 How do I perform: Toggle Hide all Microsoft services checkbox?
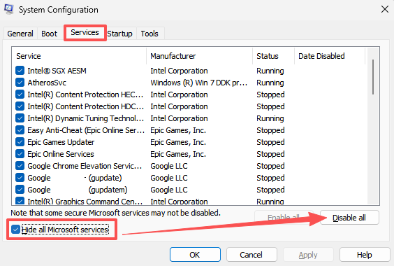(15, 229)
